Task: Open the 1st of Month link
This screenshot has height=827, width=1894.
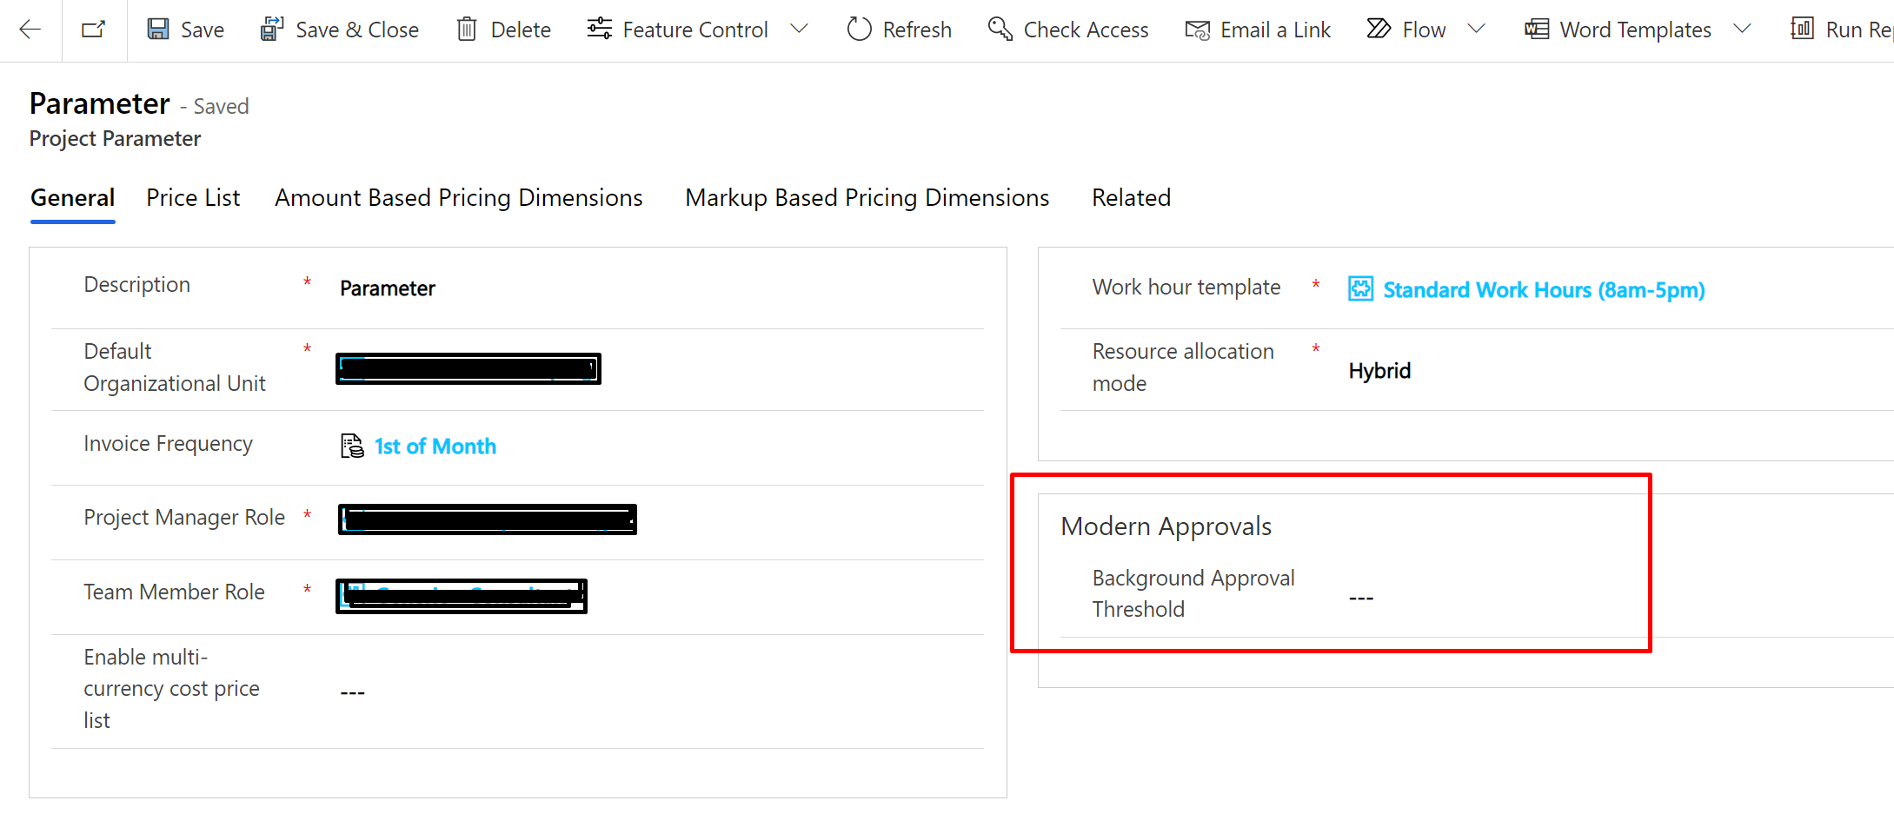Action: [x=435, y=447]
